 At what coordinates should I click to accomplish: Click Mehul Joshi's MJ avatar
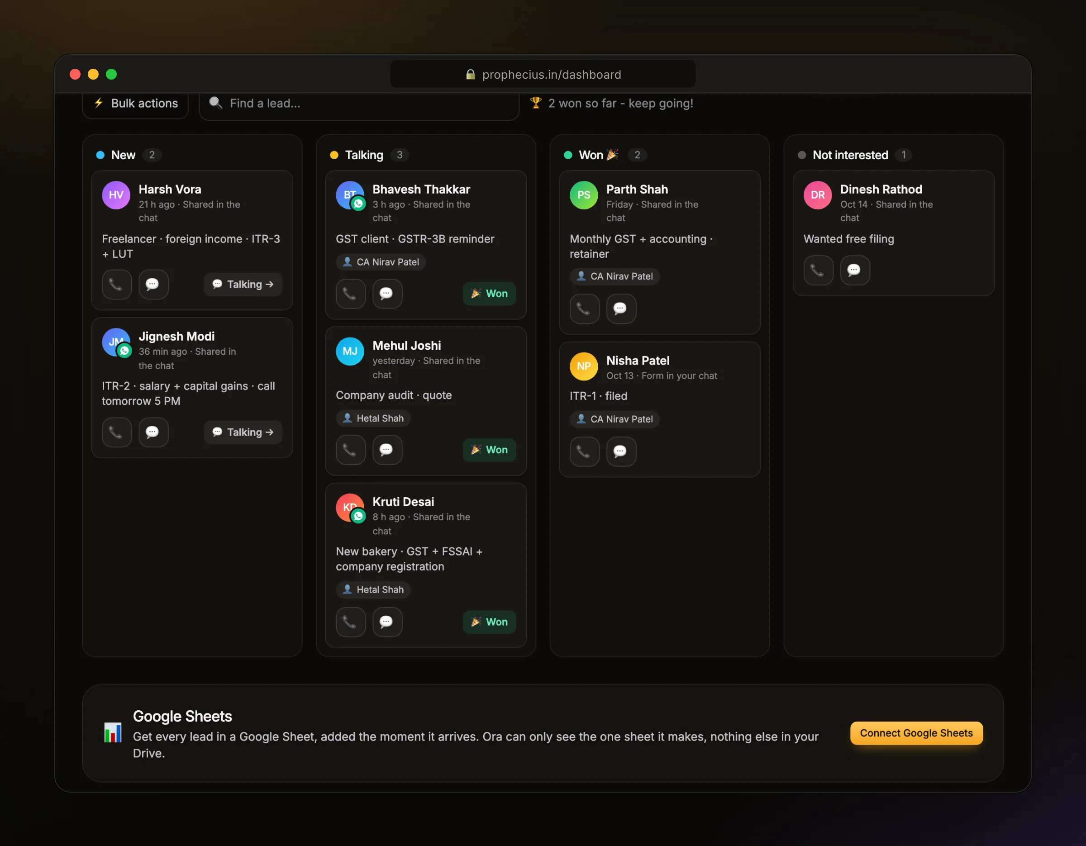(350, 352)
